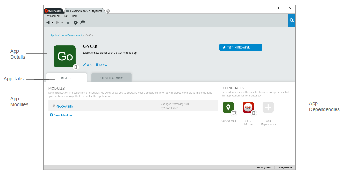Click the Add Dependency plus icon

coord(268,107)
